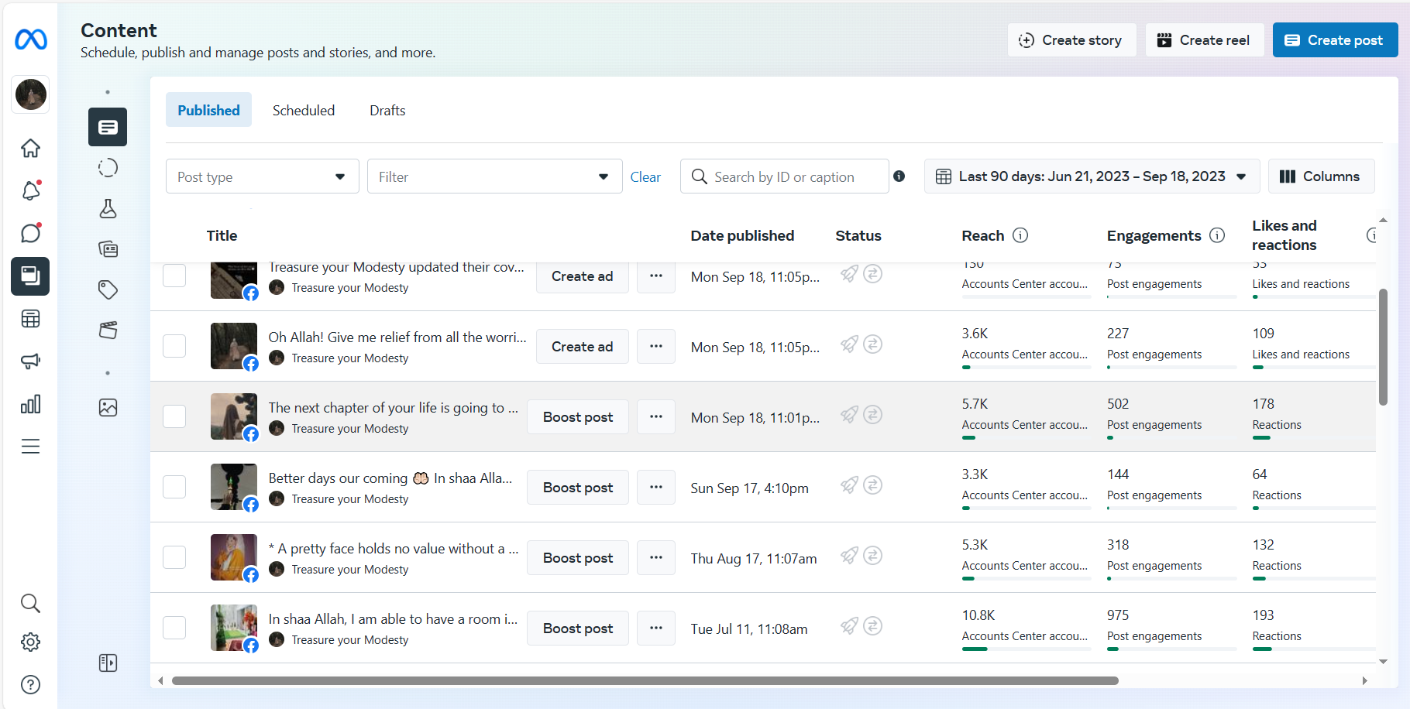Click the horizontal scrollbar below the table
1410x709 pixels.
tap(645, 681)
